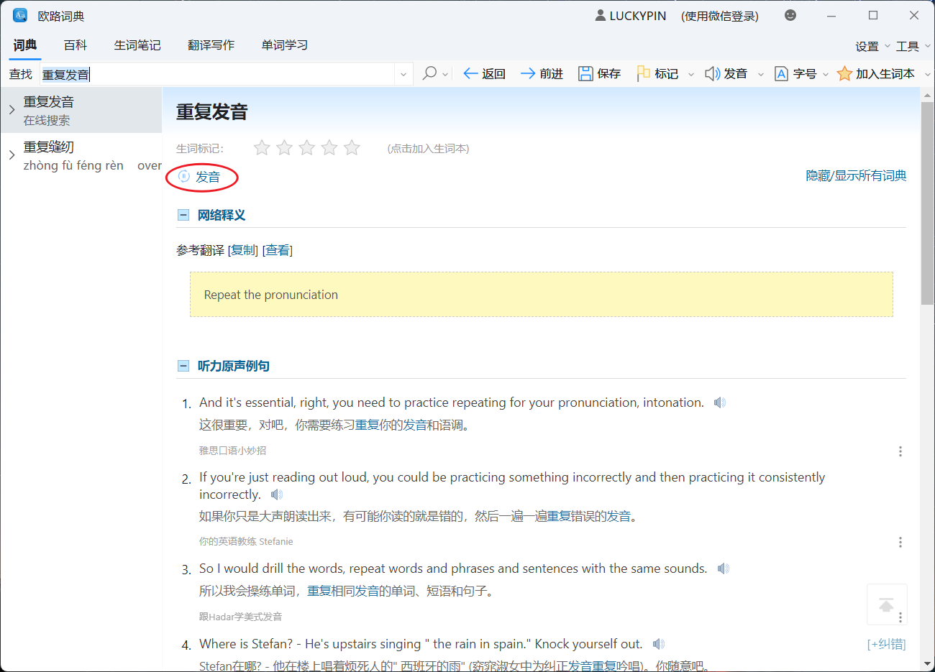Click source label 你的英语教练 Stefanie

246,541
